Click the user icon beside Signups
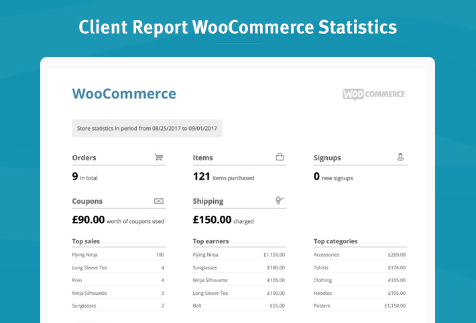 point(400,157)
